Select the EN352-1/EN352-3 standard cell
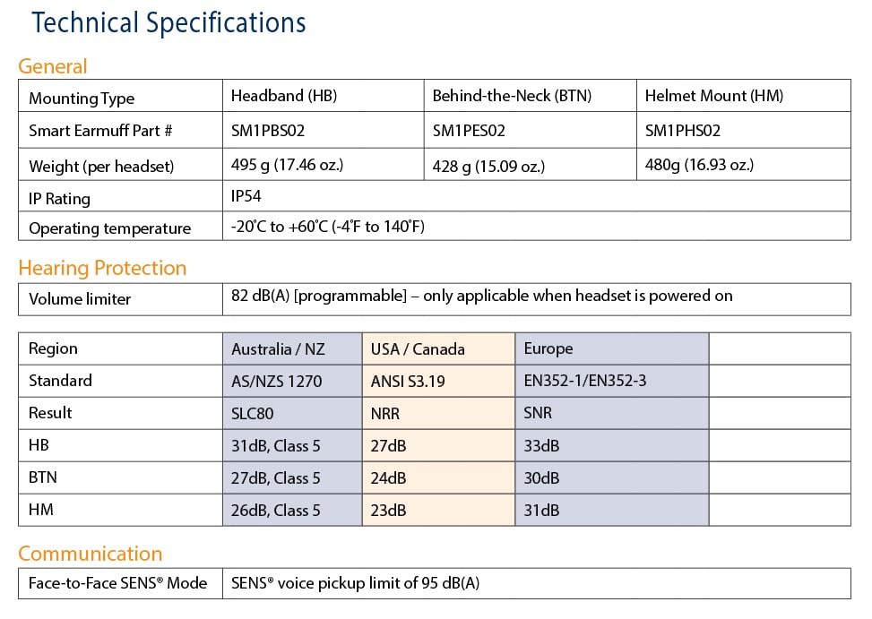Viewport: 872px width, 619px height. click(612, 382)
